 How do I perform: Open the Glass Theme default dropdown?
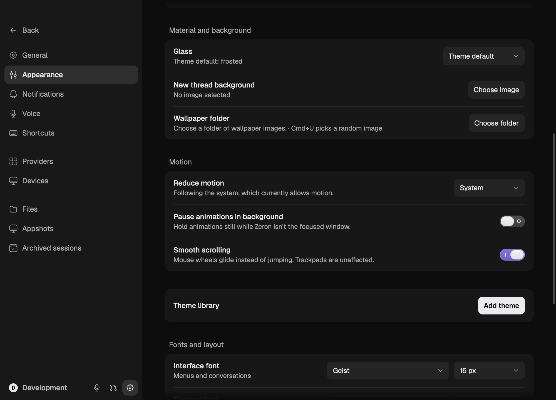(x=483, y=56)
